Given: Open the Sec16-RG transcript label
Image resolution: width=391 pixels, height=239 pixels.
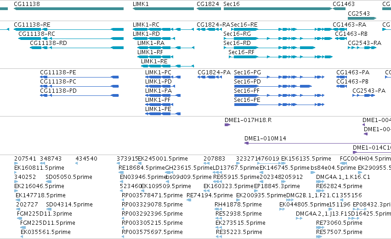Looking at the screenshot, I should coord(237,34).
